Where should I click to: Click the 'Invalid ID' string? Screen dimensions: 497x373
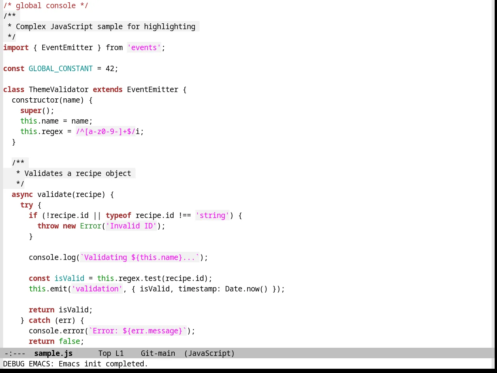(x=131, y=226)
